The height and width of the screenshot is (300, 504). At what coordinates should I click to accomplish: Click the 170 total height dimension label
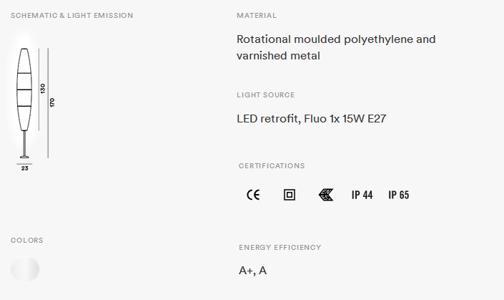pyautogui.click(x=52, y=102)
